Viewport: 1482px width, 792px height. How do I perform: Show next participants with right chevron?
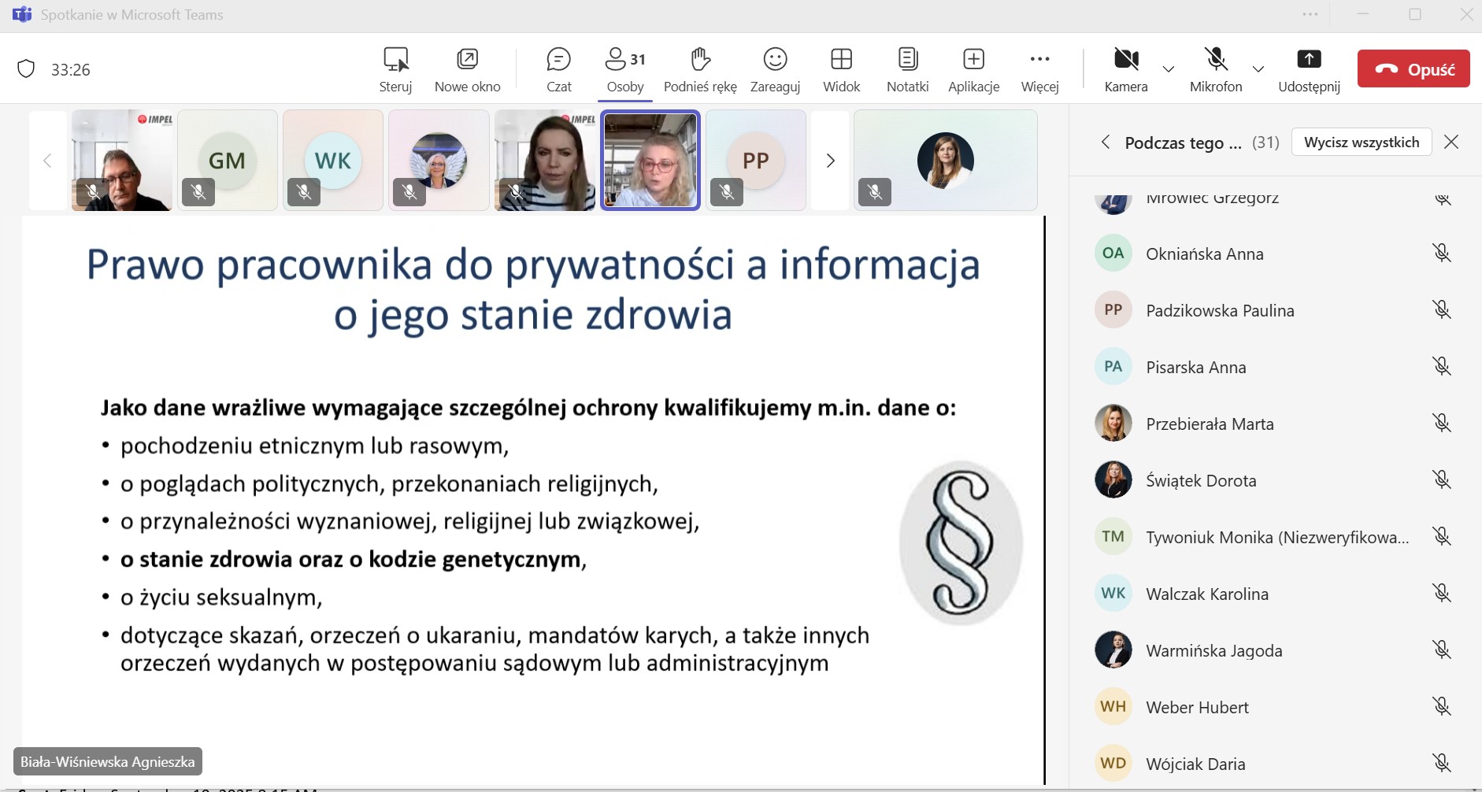point(830,161)
